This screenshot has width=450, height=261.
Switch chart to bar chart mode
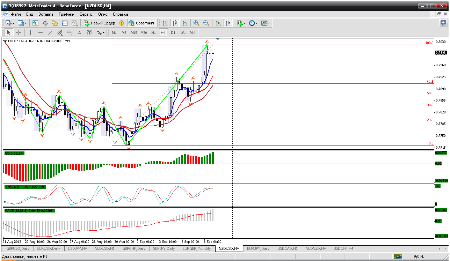[x=165, y=23]
